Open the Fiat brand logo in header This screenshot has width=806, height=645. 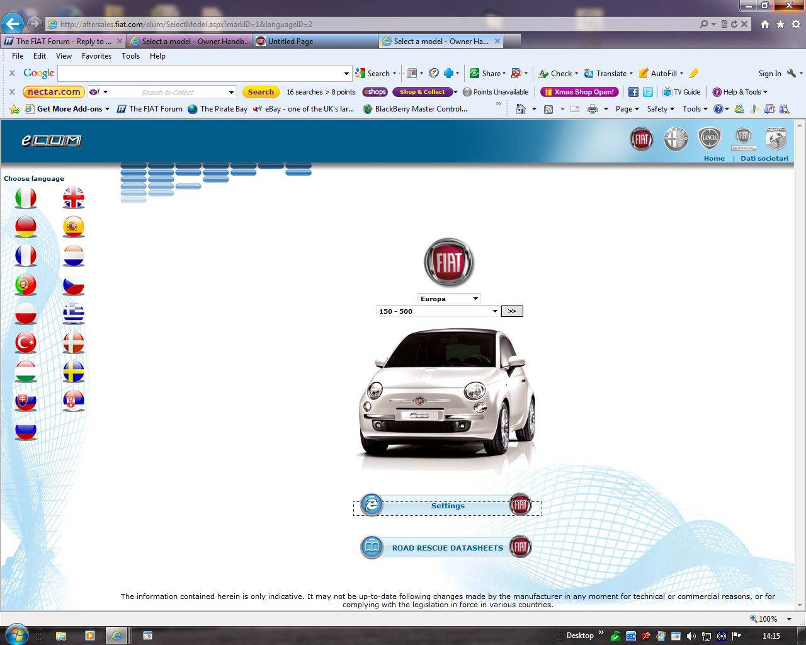(x=642, y=139)
